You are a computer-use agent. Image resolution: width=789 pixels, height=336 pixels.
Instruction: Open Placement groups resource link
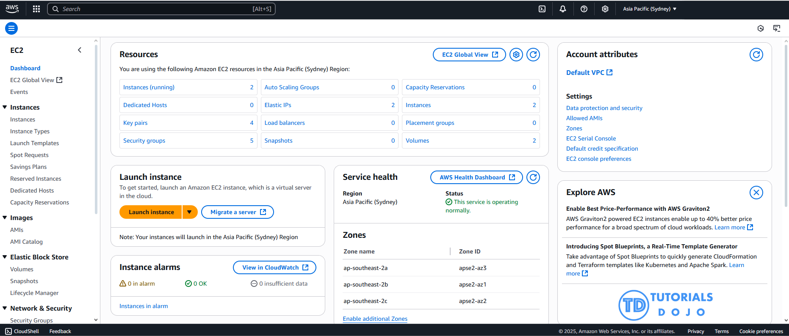(430, 123)
